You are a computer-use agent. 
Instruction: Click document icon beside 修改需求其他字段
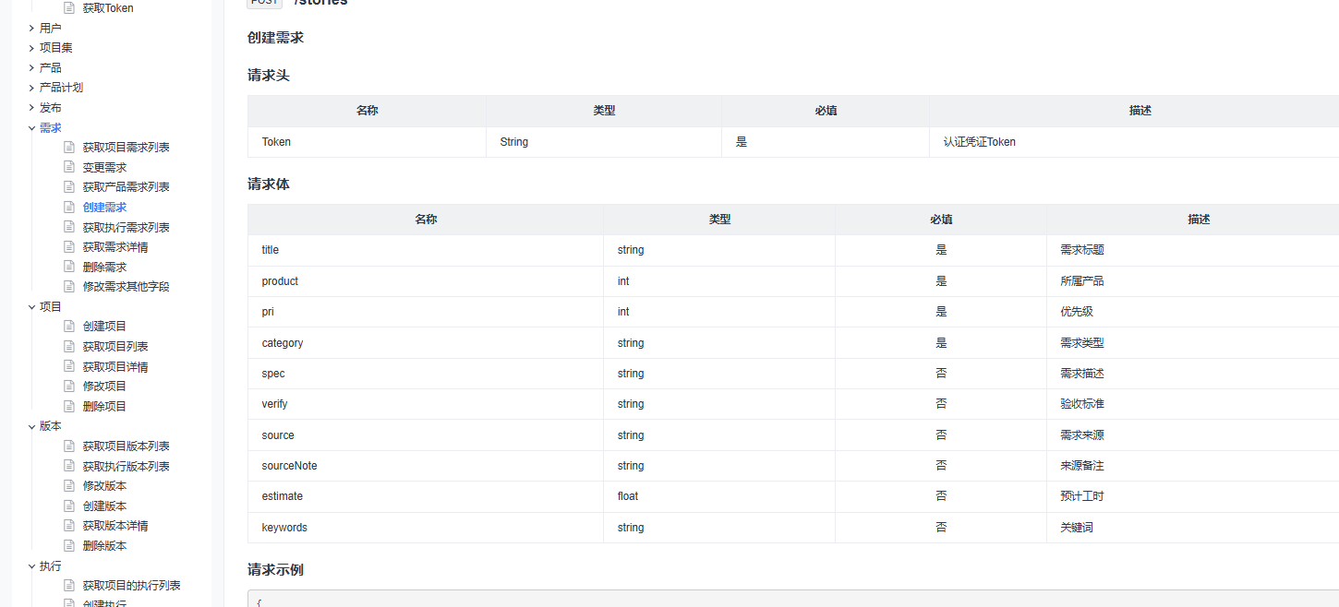click(x=68, y=286)
